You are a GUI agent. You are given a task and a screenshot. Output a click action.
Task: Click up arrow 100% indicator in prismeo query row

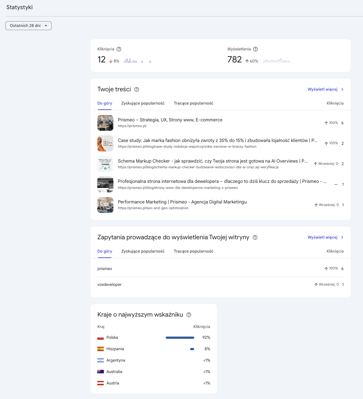coord(331,268)
